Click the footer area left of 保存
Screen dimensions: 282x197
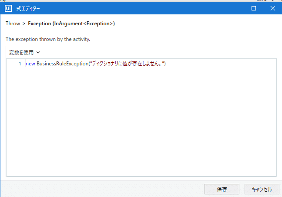(103, 189)
